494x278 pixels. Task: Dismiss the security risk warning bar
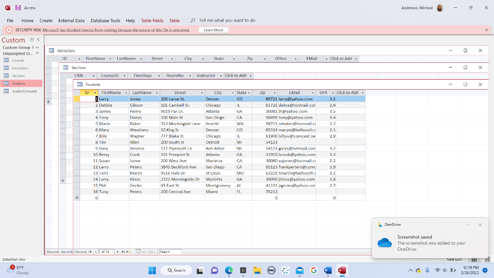coord(486,30)
